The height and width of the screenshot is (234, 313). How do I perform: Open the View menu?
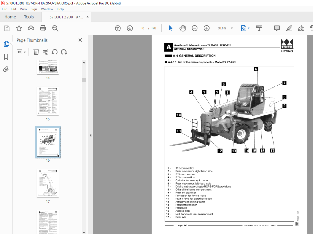23,9
